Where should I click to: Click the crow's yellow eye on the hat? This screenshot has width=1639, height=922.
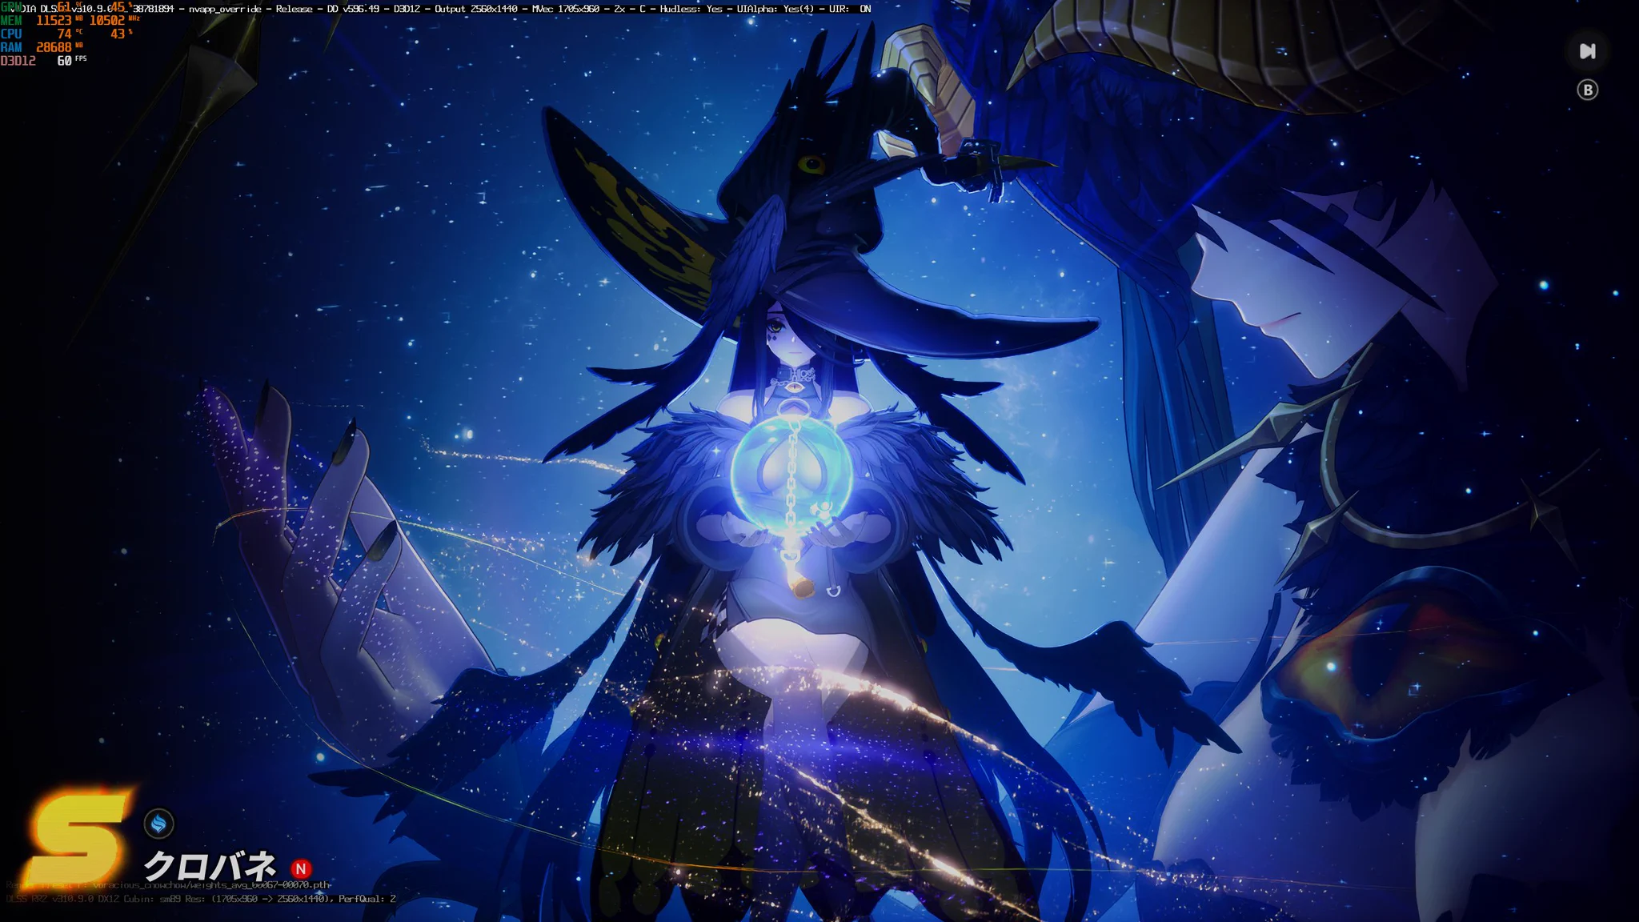point(811,165)
